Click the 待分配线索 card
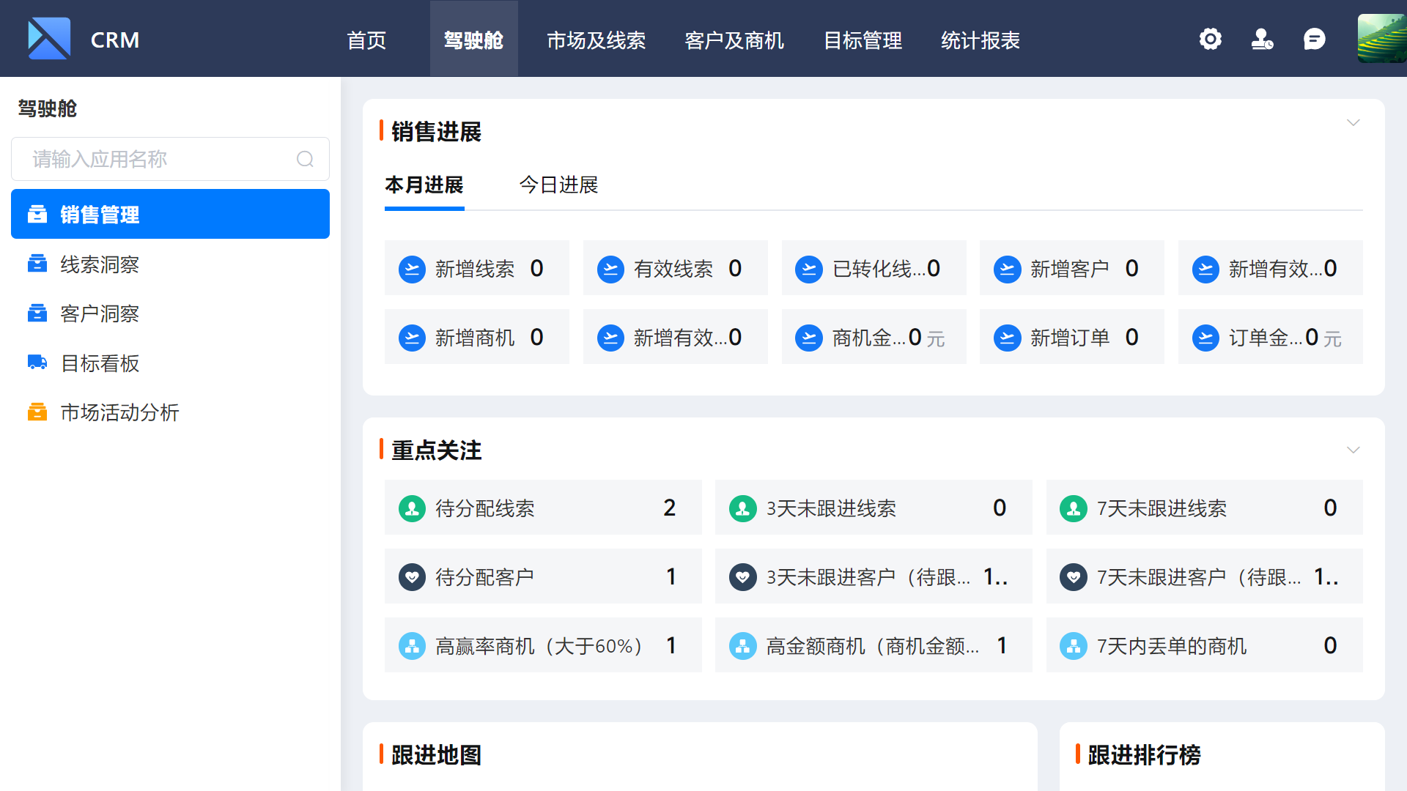Image resolution: width=1407 pixels, height=791 pixels. (x=543, y=507)
